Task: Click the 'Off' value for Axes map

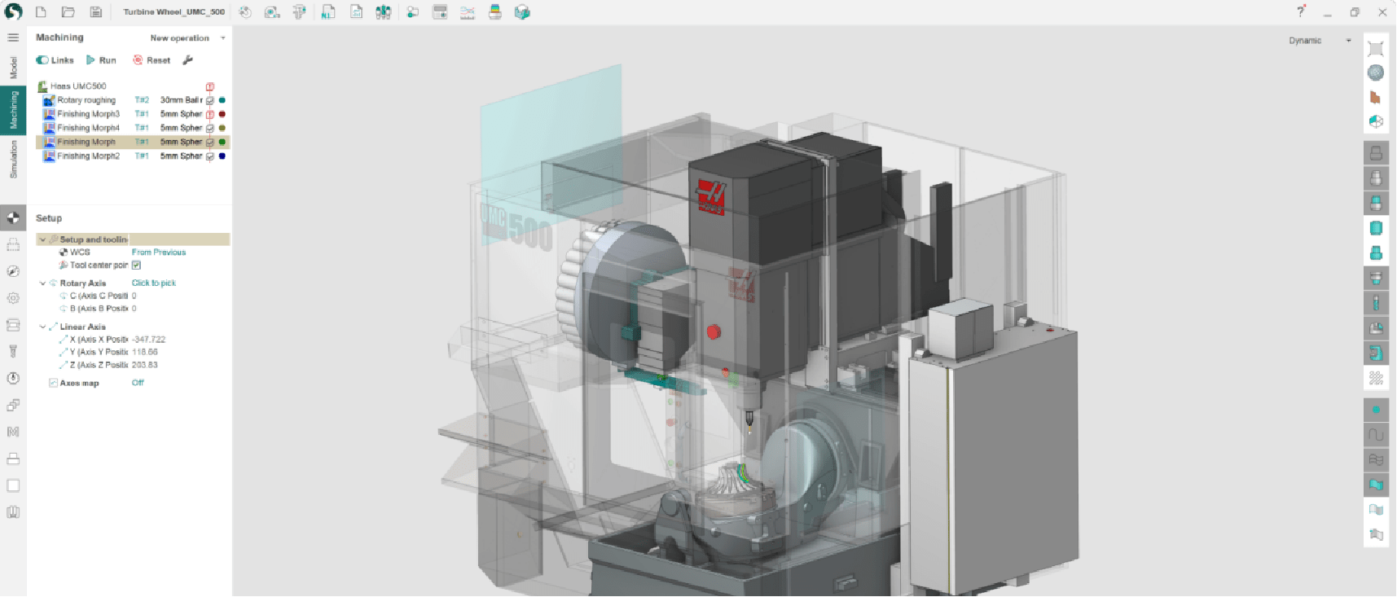Action: pos(138,383)
